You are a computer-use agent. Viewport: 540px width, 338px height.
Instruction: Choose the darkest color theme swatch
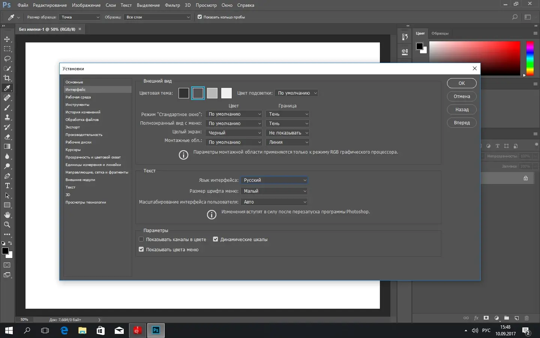pyautogui.click(x=184, y=93)
